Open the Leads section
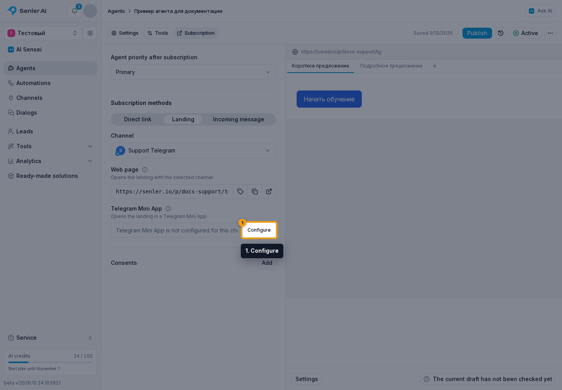The image size is (562, 390). coord(50,131)
